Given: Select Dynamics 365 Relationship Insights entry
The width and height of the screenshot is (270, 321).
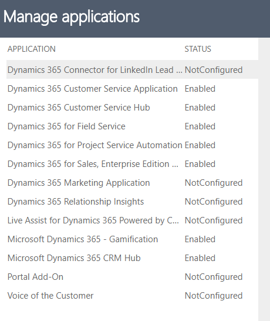Looking at the screenshot, I should click(x=132, y=202).
